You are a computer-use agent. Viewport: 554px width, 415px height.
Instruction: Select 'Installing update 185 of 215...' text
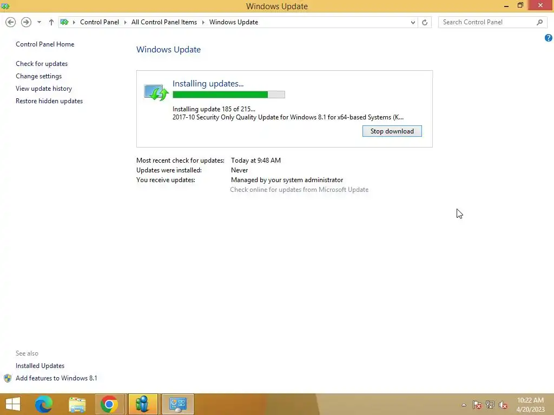[x=214, y=109]
